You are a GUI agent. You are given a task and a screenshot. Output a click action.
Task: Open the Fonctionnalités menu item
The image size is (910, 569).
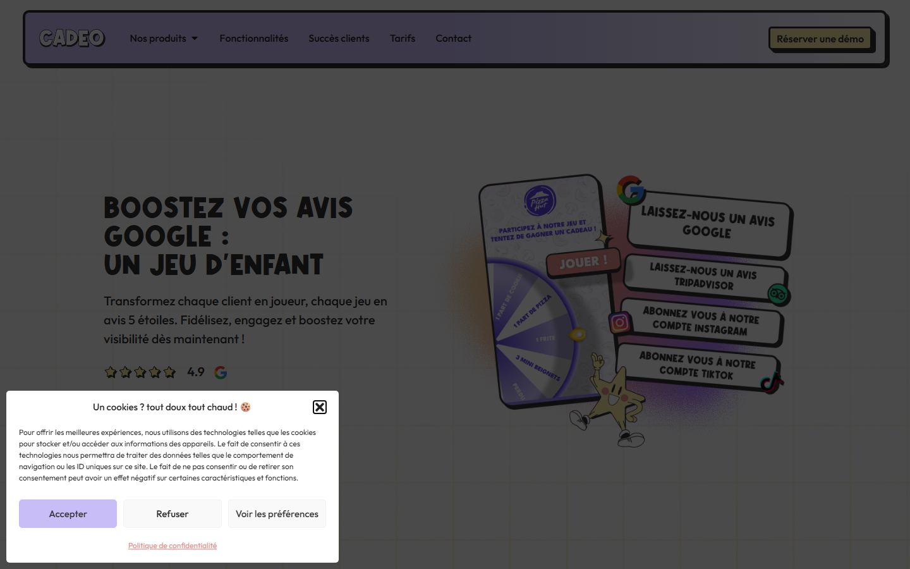pos(253,39)
